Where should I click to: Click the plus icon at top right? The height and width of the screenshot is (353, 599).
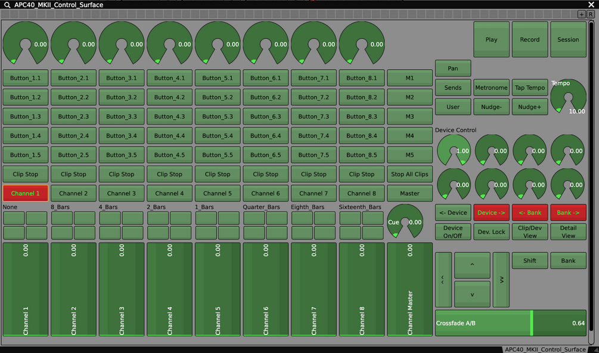[x=582, y=14]
